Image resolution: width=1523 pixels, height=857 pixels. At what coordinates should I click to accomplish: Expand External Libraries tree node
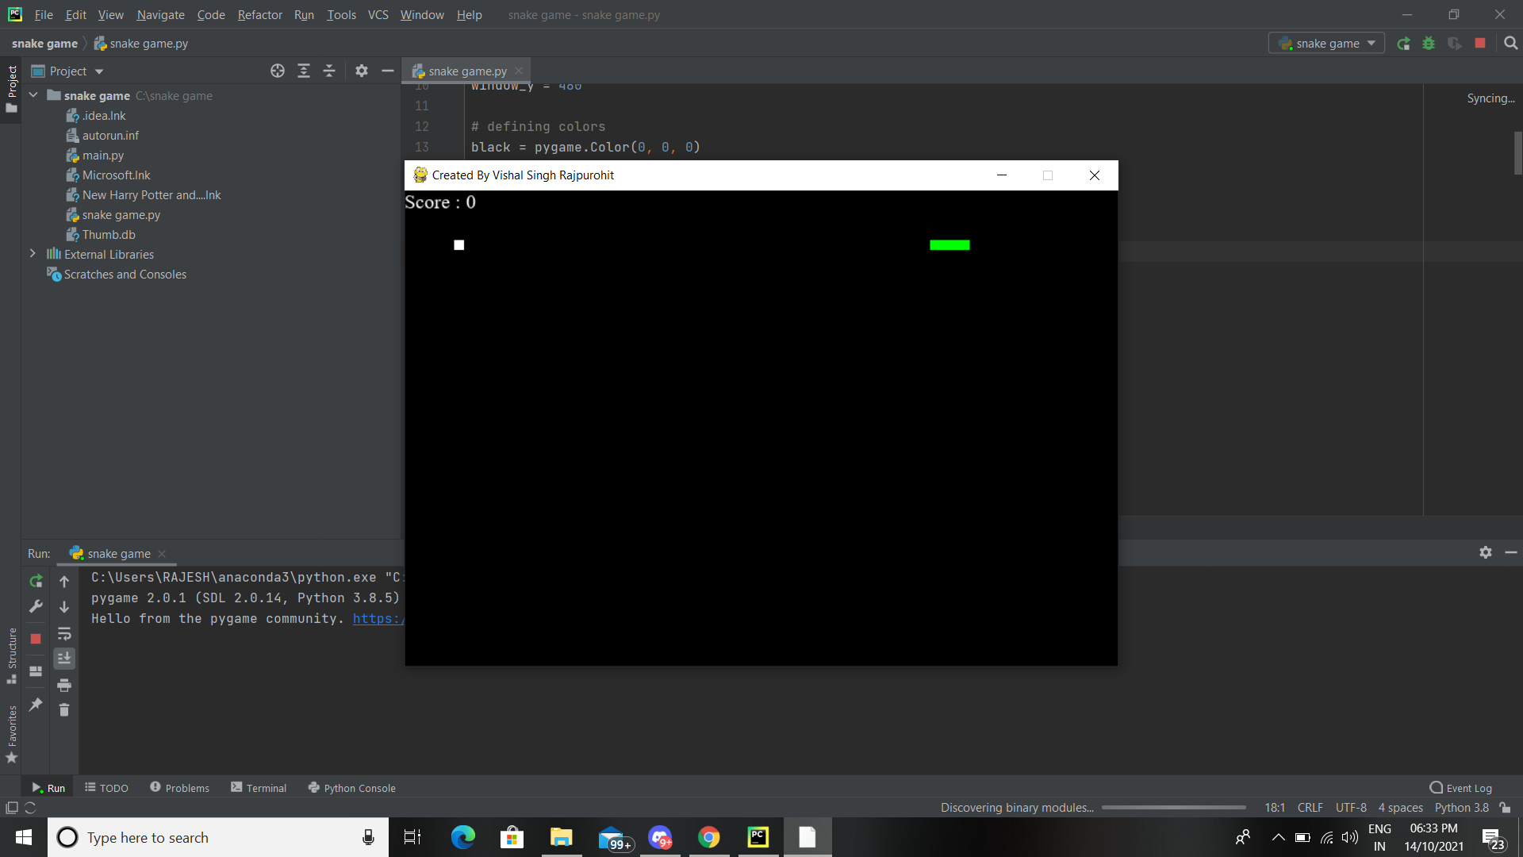pyautogui.click(x=33, y=254)
